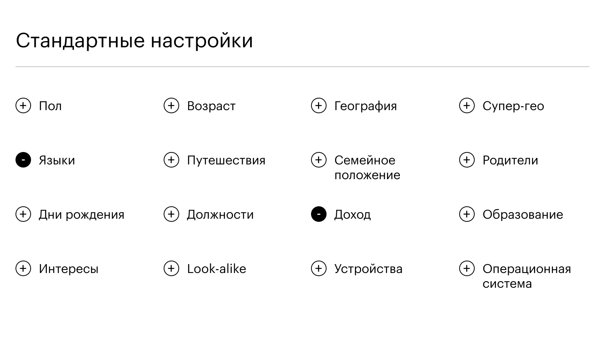Screen dimensions: 605x349
Task: Add Родители via its plus icon
Action: tap(467, 160)
